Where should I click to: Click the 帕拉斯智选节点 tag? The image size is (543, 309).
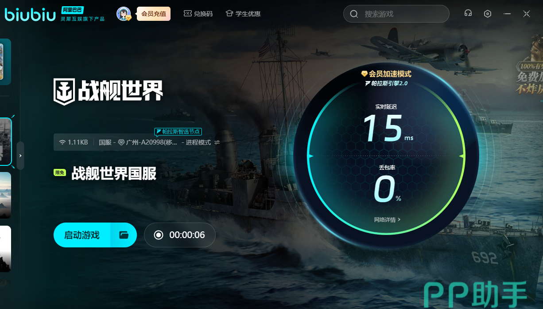(x=178, y=132)
